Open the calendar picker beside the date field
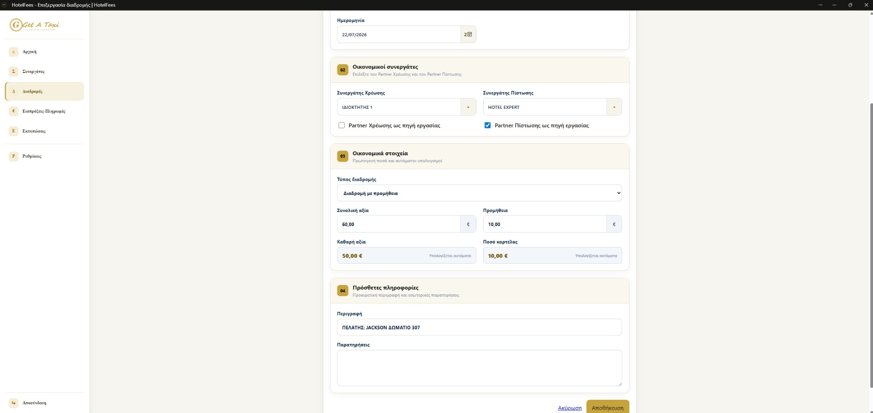 (x=468, y=35)
